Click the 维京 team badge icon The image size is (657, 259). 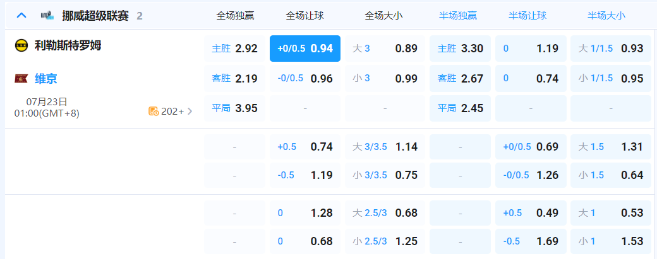coord(21,78)
